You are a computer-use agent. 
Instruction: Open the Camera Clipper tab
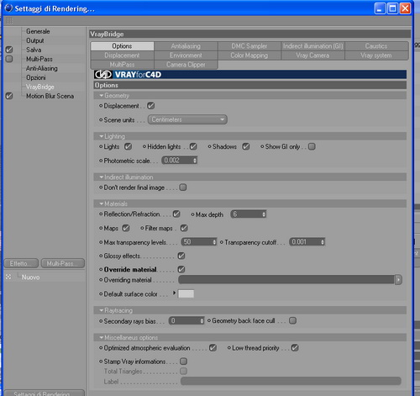pyautogui.click(x=186, y=65)
